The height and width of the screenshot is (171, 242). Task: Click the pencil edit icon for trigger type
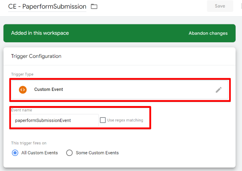click(x=219, y=90)
